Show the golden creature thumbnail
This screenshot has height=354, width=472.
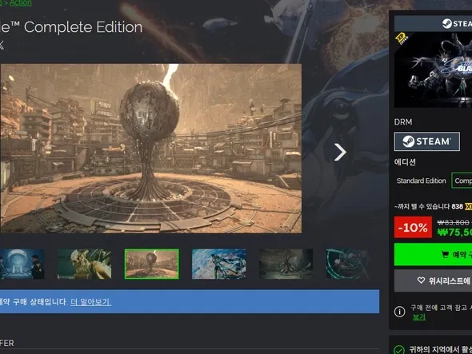point(84,264)
